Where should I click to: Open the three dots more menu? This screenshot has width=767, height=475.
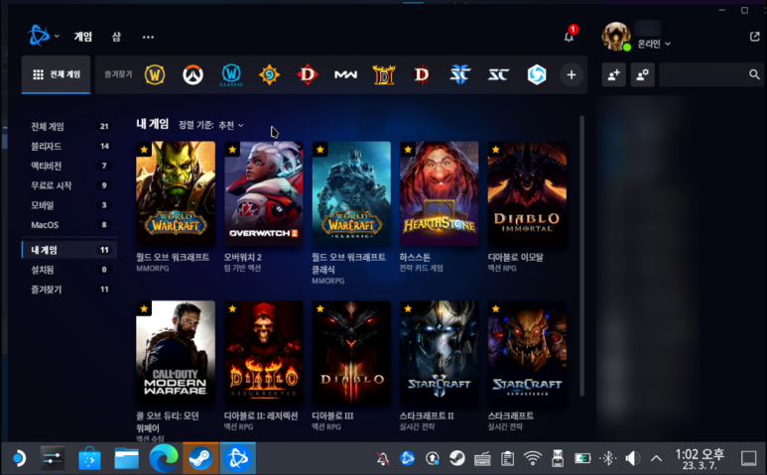[x=148, y=37]
